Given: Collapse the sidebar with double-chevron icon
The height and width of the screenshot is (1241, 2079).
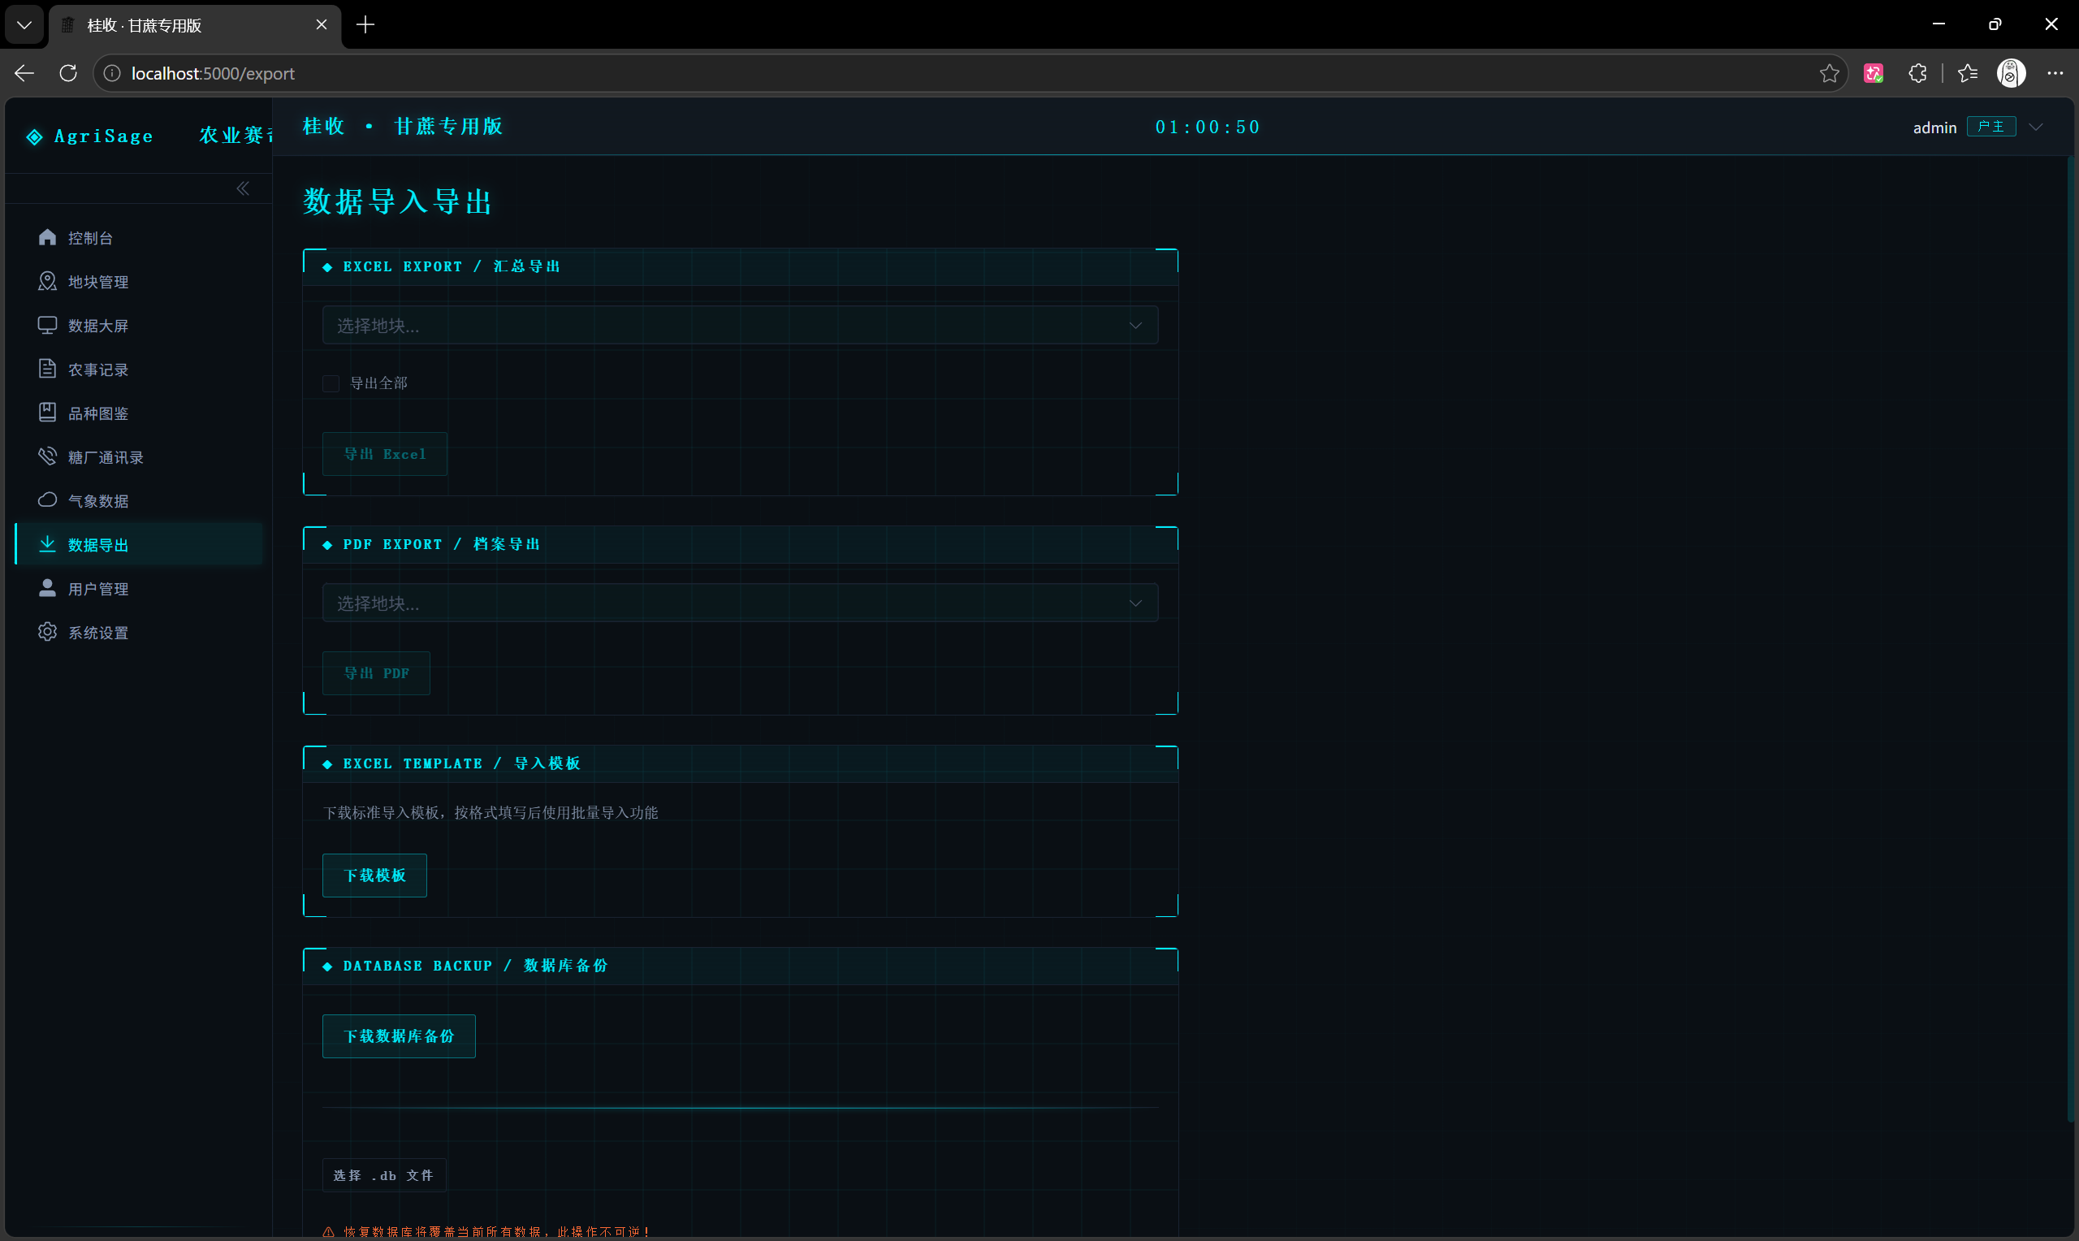Looking at the screenshot, I should point(243,188).
